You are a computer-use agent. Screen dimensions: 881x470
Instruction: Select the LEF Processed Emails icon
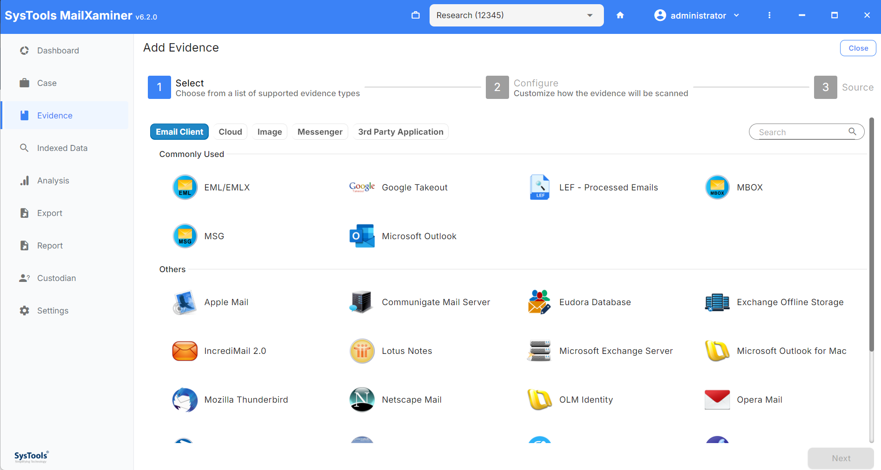pyautogui.click(x=539, y=187)
